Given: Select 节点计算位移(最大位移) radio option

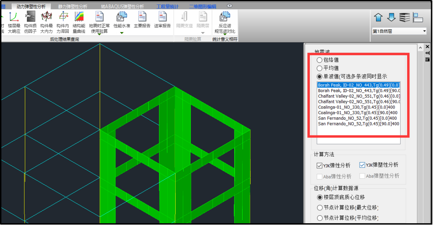Looking at the screenshot, I should [320, 208].
